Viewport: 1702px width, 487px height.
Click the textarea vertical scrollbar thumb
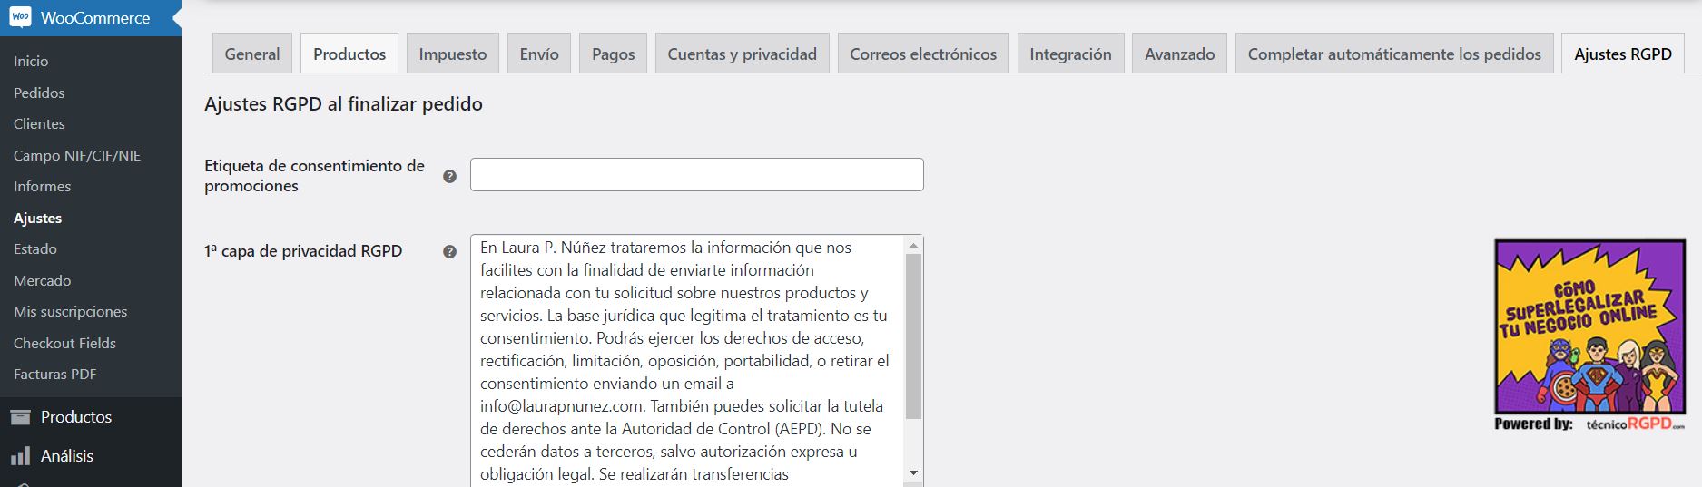pos(913,336)
